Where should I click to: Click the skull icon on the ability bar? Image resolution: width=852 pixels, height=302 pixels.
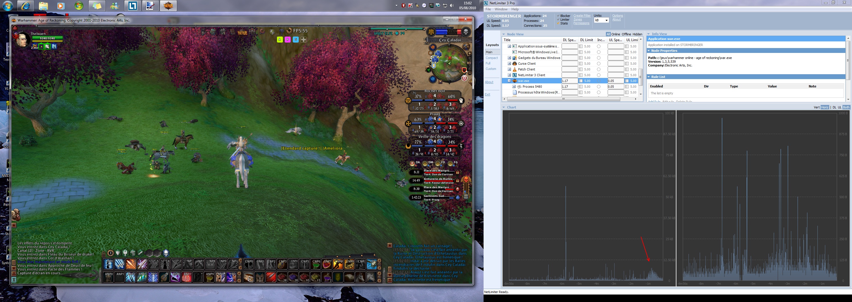(x=166, y=253)
